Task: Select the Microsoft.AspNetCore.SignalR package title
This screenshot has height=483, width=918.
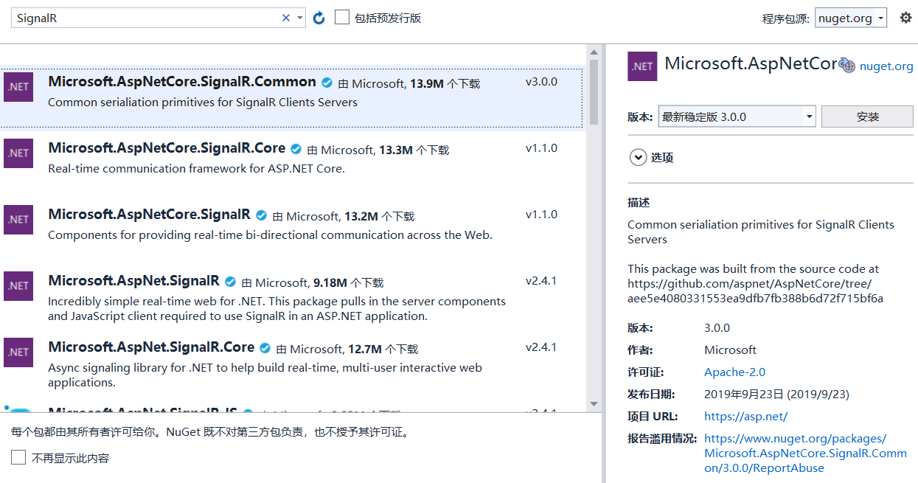Action: tap(149, 215)
